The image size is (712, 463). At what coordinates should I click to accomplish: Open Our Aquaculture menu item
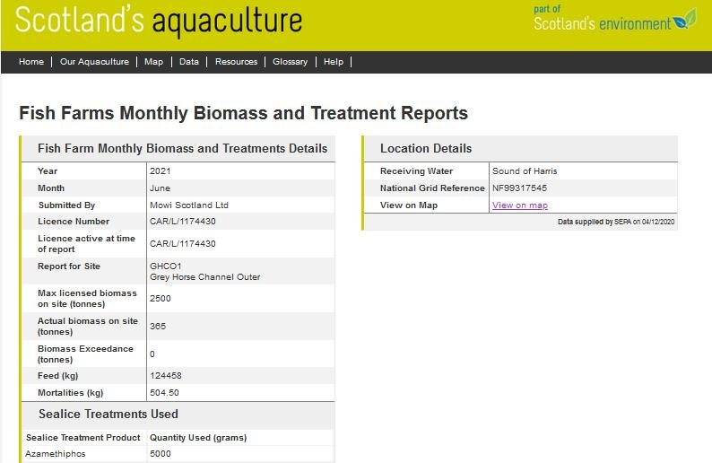coord(94,62)
